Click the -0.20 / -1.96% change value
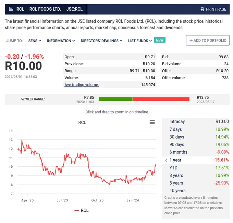This screenshot has height=223, width=233. pyautogui.click(x=24, y=57)
